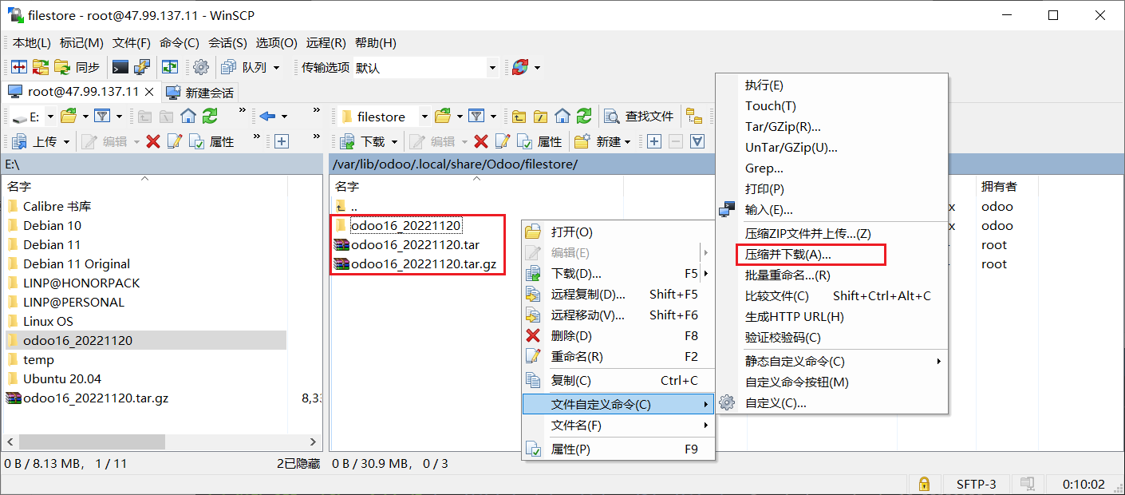Expand Download (下载) dropdown arrow
The image size is (1125, 495).
click(x=395, y=141)
